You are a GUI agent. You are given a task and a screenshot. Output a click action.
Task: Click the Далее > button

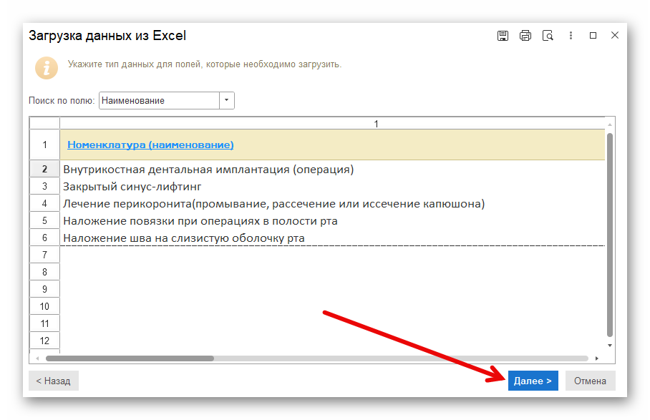[x=533, y=381]
